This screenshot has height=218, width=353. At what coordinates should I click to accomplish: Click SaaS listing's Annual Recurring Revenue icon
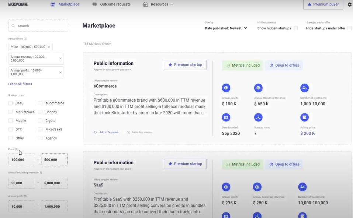tap(257, 187)
